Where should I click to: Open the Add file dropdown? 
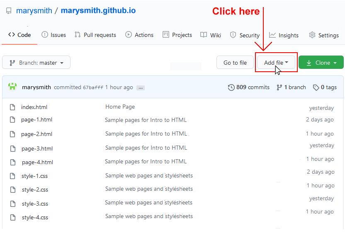tap(276, 63)
